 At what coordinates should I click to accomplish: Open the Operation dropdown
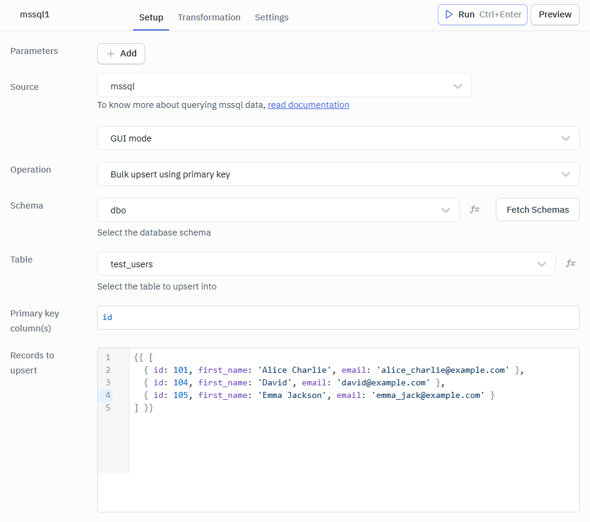coord(338,174)
